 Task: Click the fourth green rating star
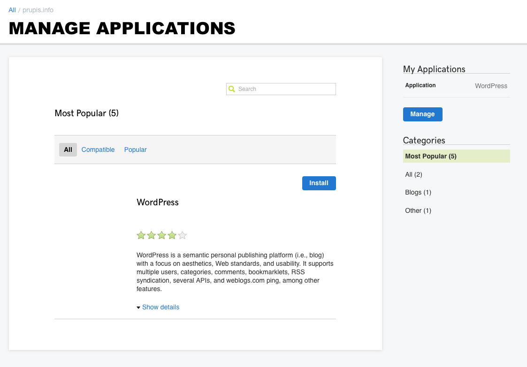pos(172,235)
